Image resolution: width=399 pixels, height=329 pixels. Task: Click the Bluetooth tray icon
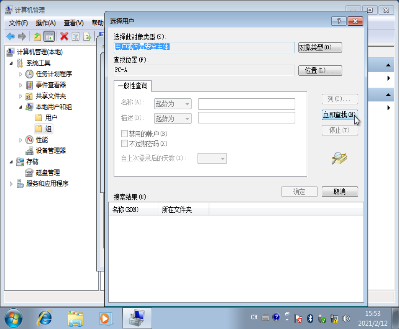[x=310, y=318]
